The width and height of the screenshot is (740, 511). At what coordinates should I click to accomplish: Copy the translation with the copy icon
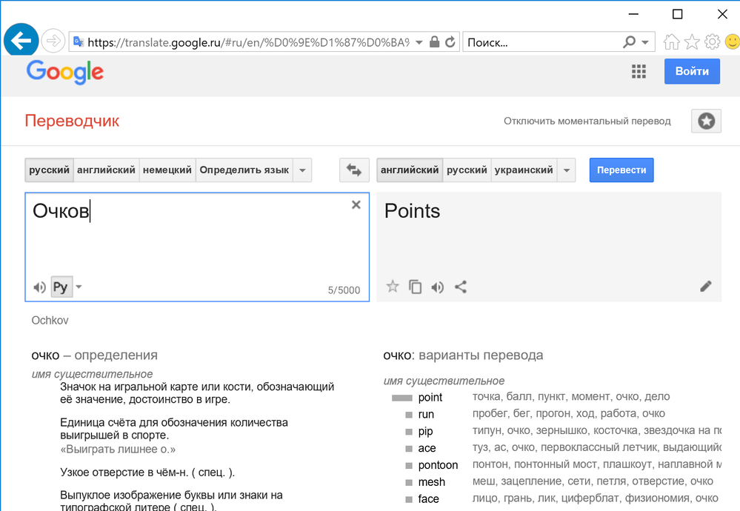[x=416, y=287]
